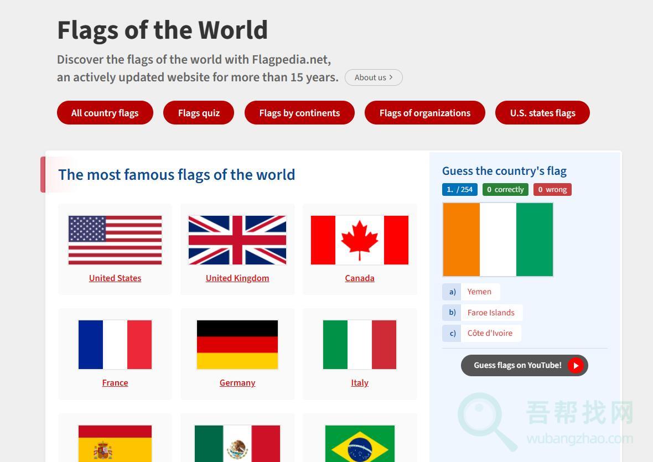Open the About us chevron button
The width and height of the screenshot is (653, 462).
pos(374,77)
